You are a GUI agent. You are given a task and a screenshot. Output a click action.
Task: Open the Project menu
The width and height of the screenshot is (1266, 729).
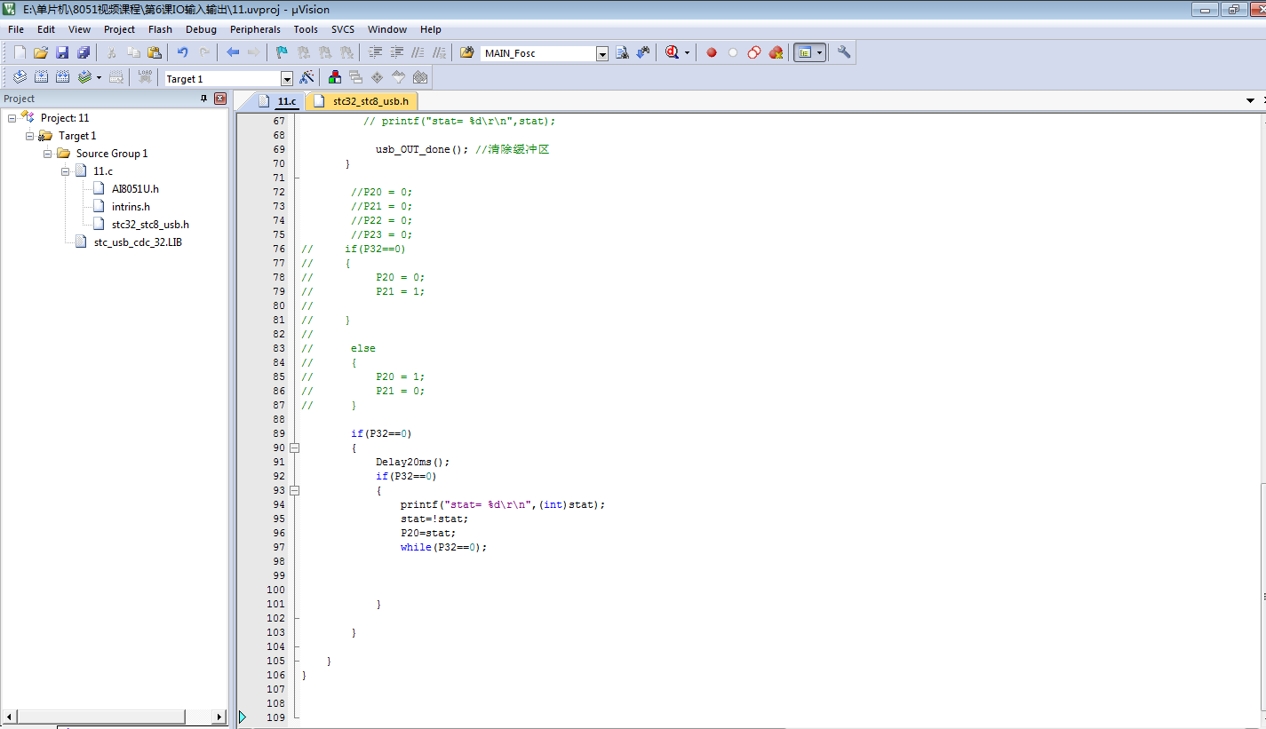(x=119, y=29)
